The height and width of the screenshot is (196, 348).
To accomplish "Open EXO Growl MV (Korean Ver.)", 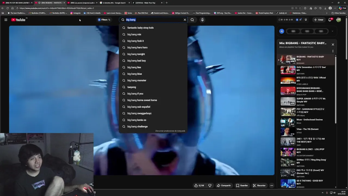I will (x=306, y=173).
